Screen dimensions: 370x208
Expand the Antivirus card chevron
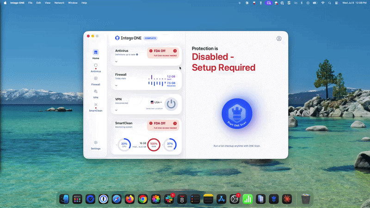[x=116, y=61]
